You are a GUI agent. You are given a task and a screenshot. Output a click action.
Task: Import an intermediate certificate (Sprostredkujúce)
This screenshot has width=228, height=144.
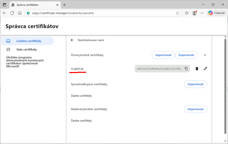point(195,84)
